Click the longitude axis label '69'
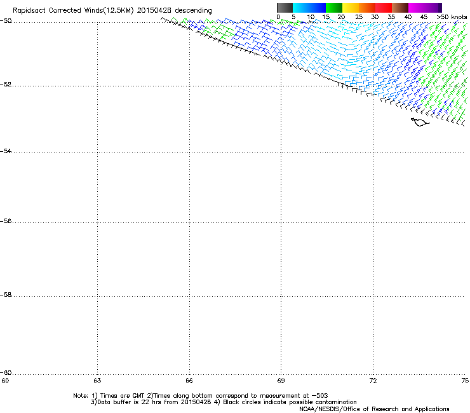 pyautogui.click(x=281, y=381)
